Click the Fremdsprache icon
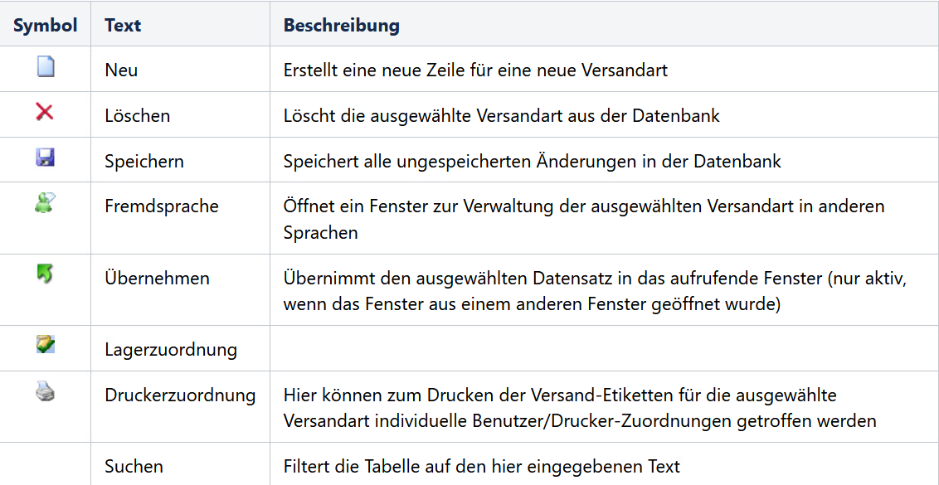 click(45, 203)
